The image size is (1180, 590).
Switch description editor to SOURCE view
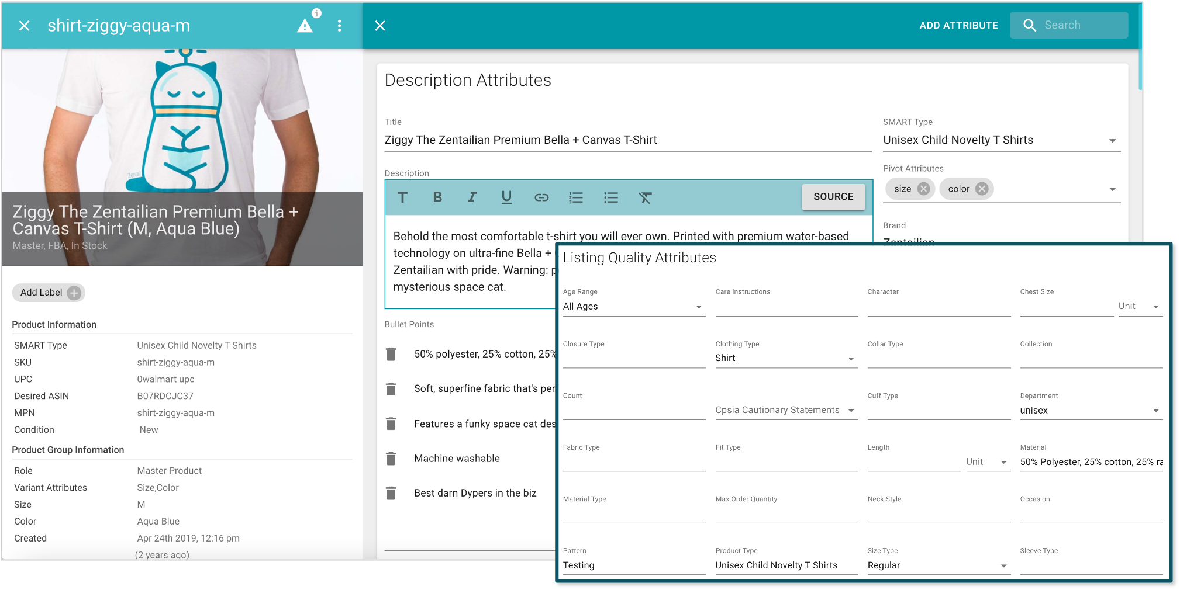pyautogui.click(x=833, y=197)
